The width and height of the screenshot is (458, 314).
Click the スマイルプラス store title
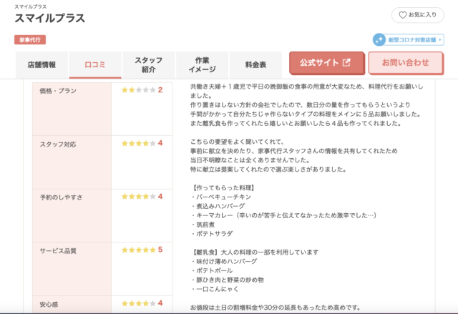49,19
